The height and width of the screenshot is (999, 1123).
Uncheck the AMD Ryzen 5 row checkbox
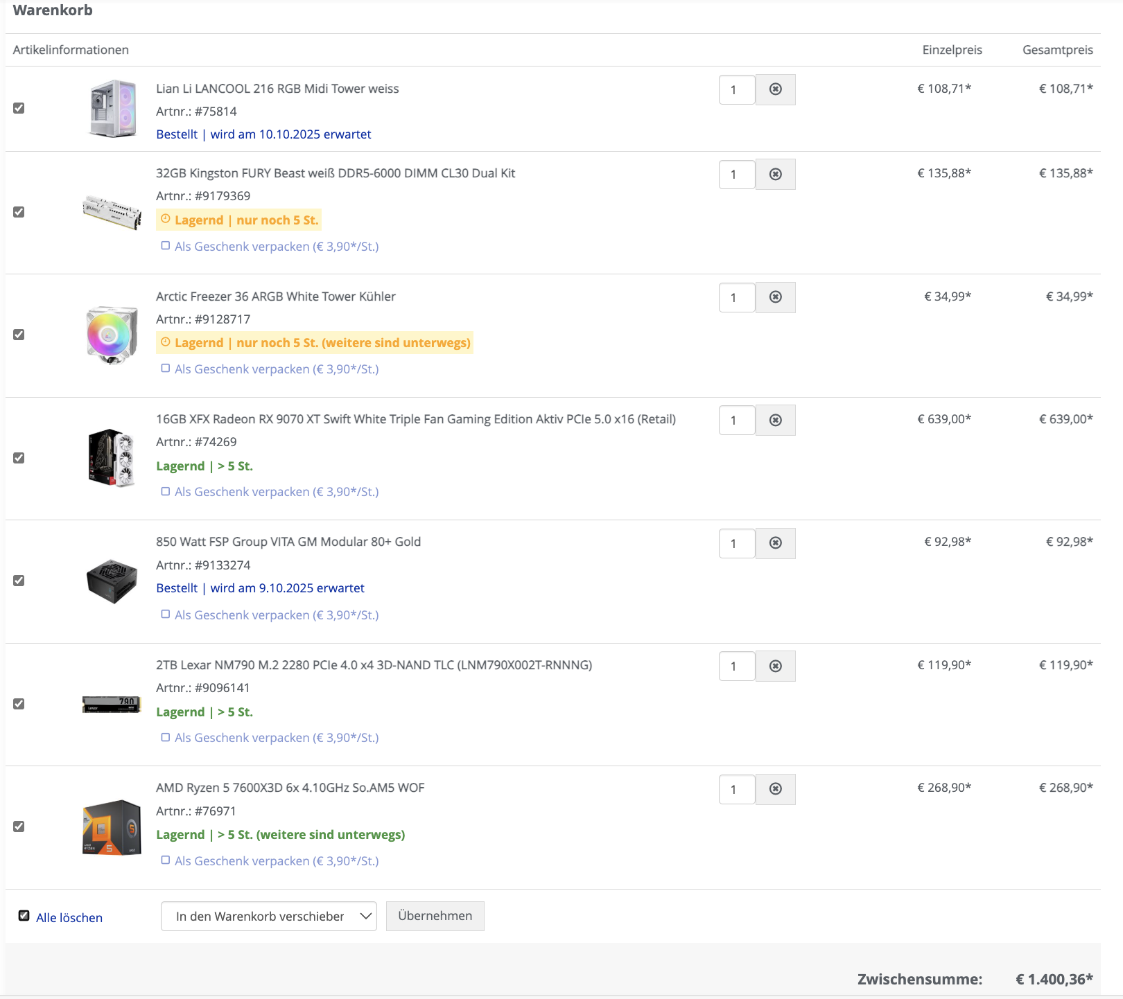click(x=19, y=826)
